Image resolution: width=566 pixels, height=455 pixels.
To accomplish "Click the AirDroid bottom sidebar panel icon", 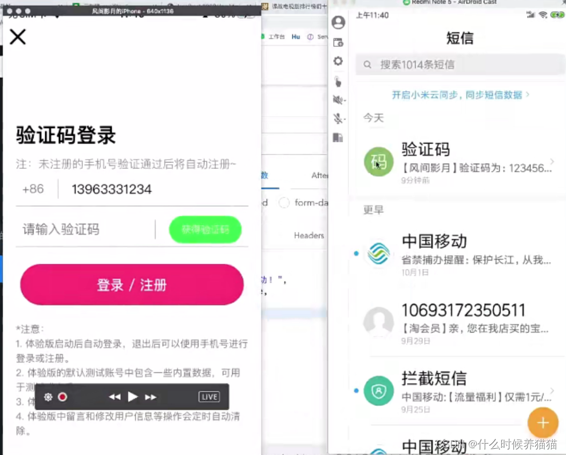I will (x=338, y=137).
